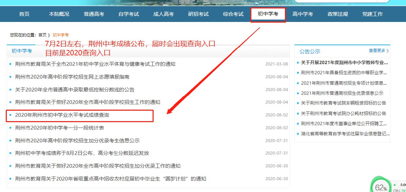Click the 2020-06-30 date beside 圆梦计划 notice

tap(277, 179)
